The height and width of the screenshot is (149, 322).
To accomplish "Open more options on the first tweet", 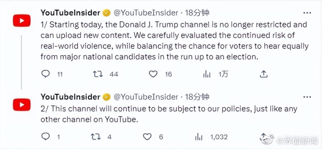I will tap(307, 13).
